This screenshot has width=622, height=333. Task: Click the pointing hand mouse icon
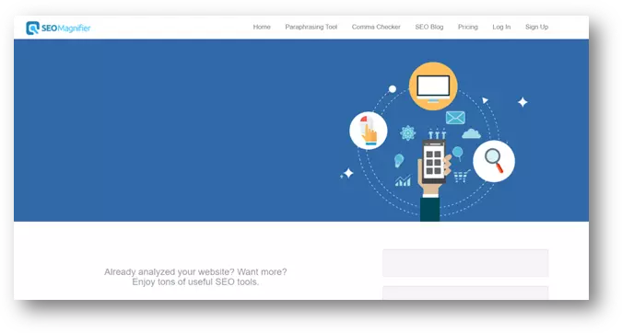click(x=369, y=131)
